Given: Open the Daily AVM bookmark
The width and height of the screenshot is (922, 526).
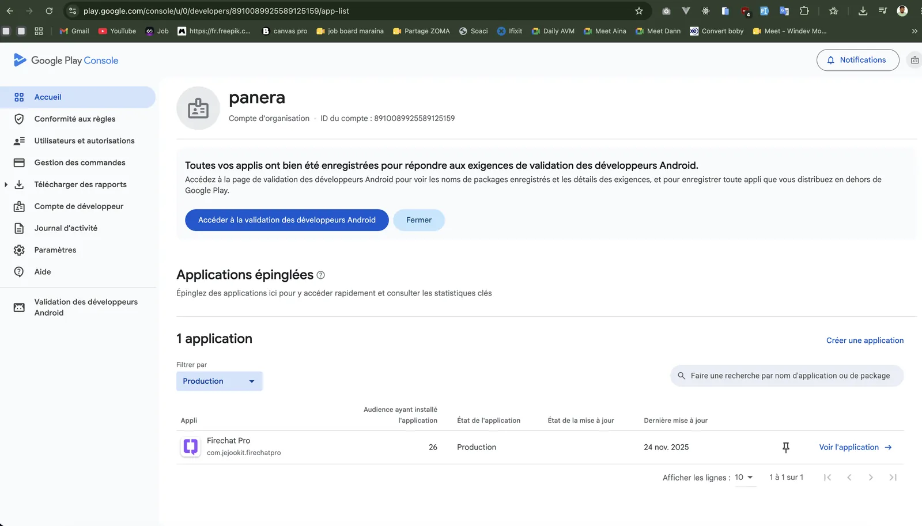Looking at the screenshot, I should (553, 31).
